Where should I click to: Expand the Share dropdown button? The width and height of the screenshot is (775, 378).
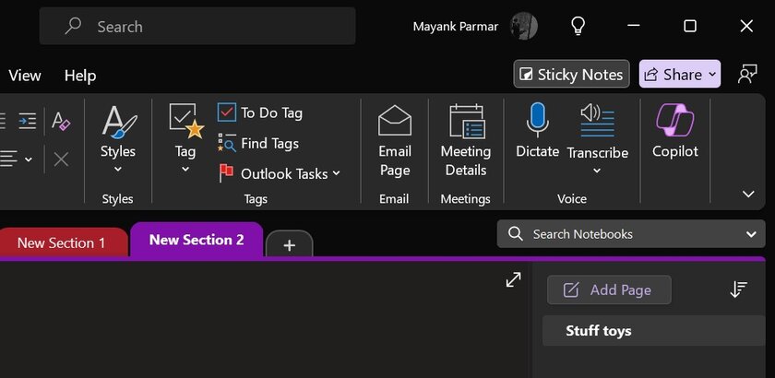(711, 75)
